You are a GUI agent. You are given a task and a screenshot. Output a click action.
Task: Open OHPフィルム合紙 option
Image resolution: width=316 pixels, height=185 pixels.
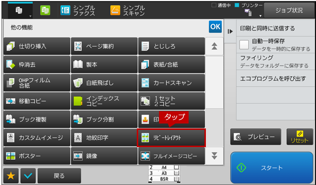click(37, 83)
